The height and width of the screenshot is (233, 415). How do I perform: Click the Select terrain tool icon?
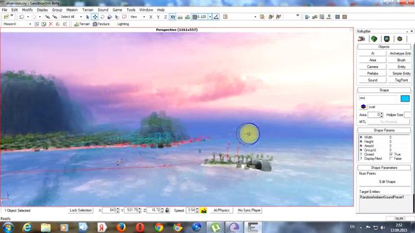click(x=117, y=17)
